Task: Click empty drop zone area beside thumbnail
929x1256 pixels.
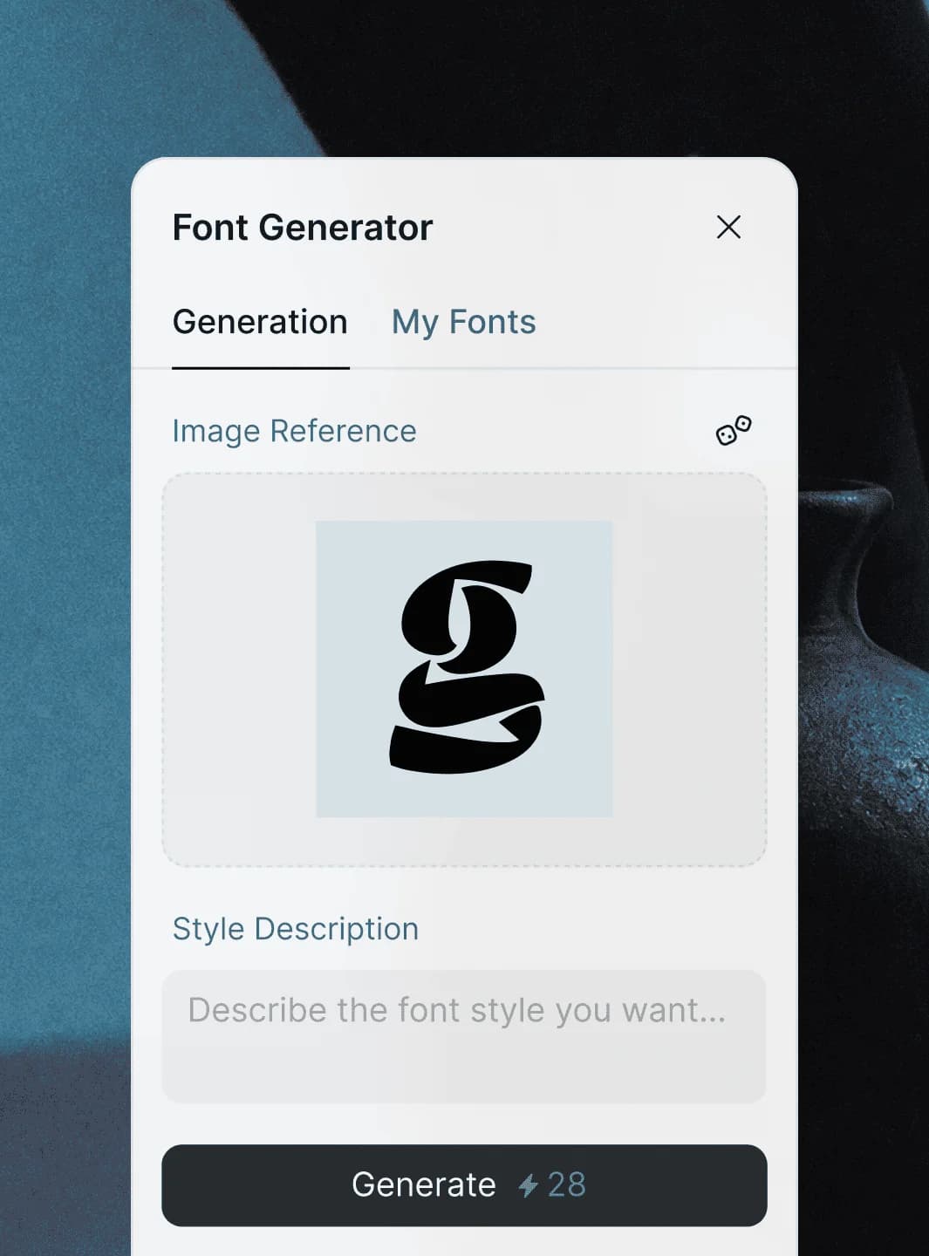Action: [x=689, y=669]
